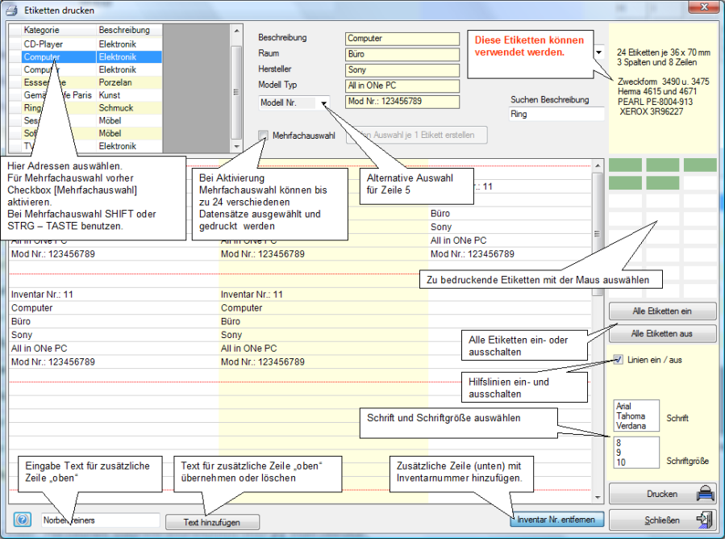The width and height of the screenshot is (725, 539).
Task: Click the first green label cell in grid
Action: tap(625, 165)
